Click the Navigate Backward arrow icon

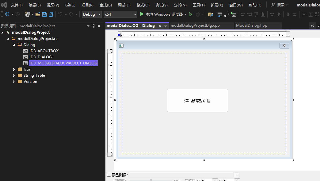click(7, 14)
